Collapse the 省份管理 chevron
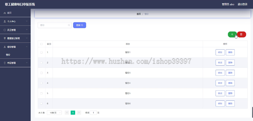The image size is (253, 121). click(x=27, y=47)
